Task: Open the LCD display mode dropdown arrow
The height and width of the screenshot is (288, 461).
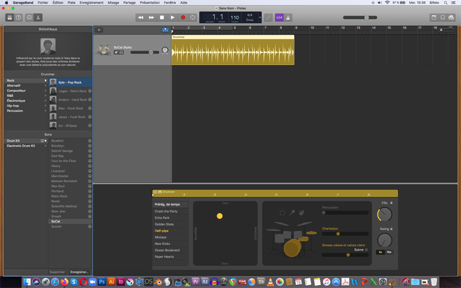Action: [260, 17]
